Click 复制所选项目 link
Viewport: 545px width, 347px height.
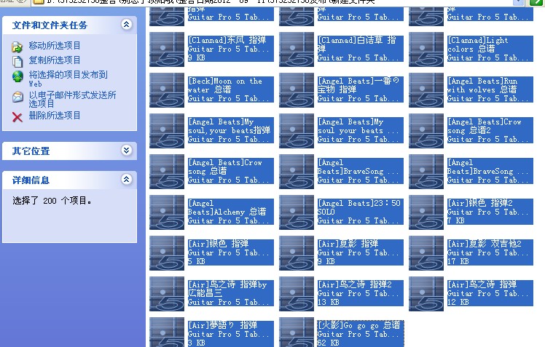[55, 60]
